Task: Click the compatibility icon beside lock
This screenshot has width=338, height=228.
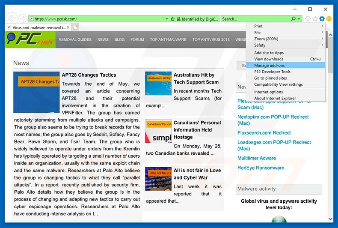Action: (173, 19)
